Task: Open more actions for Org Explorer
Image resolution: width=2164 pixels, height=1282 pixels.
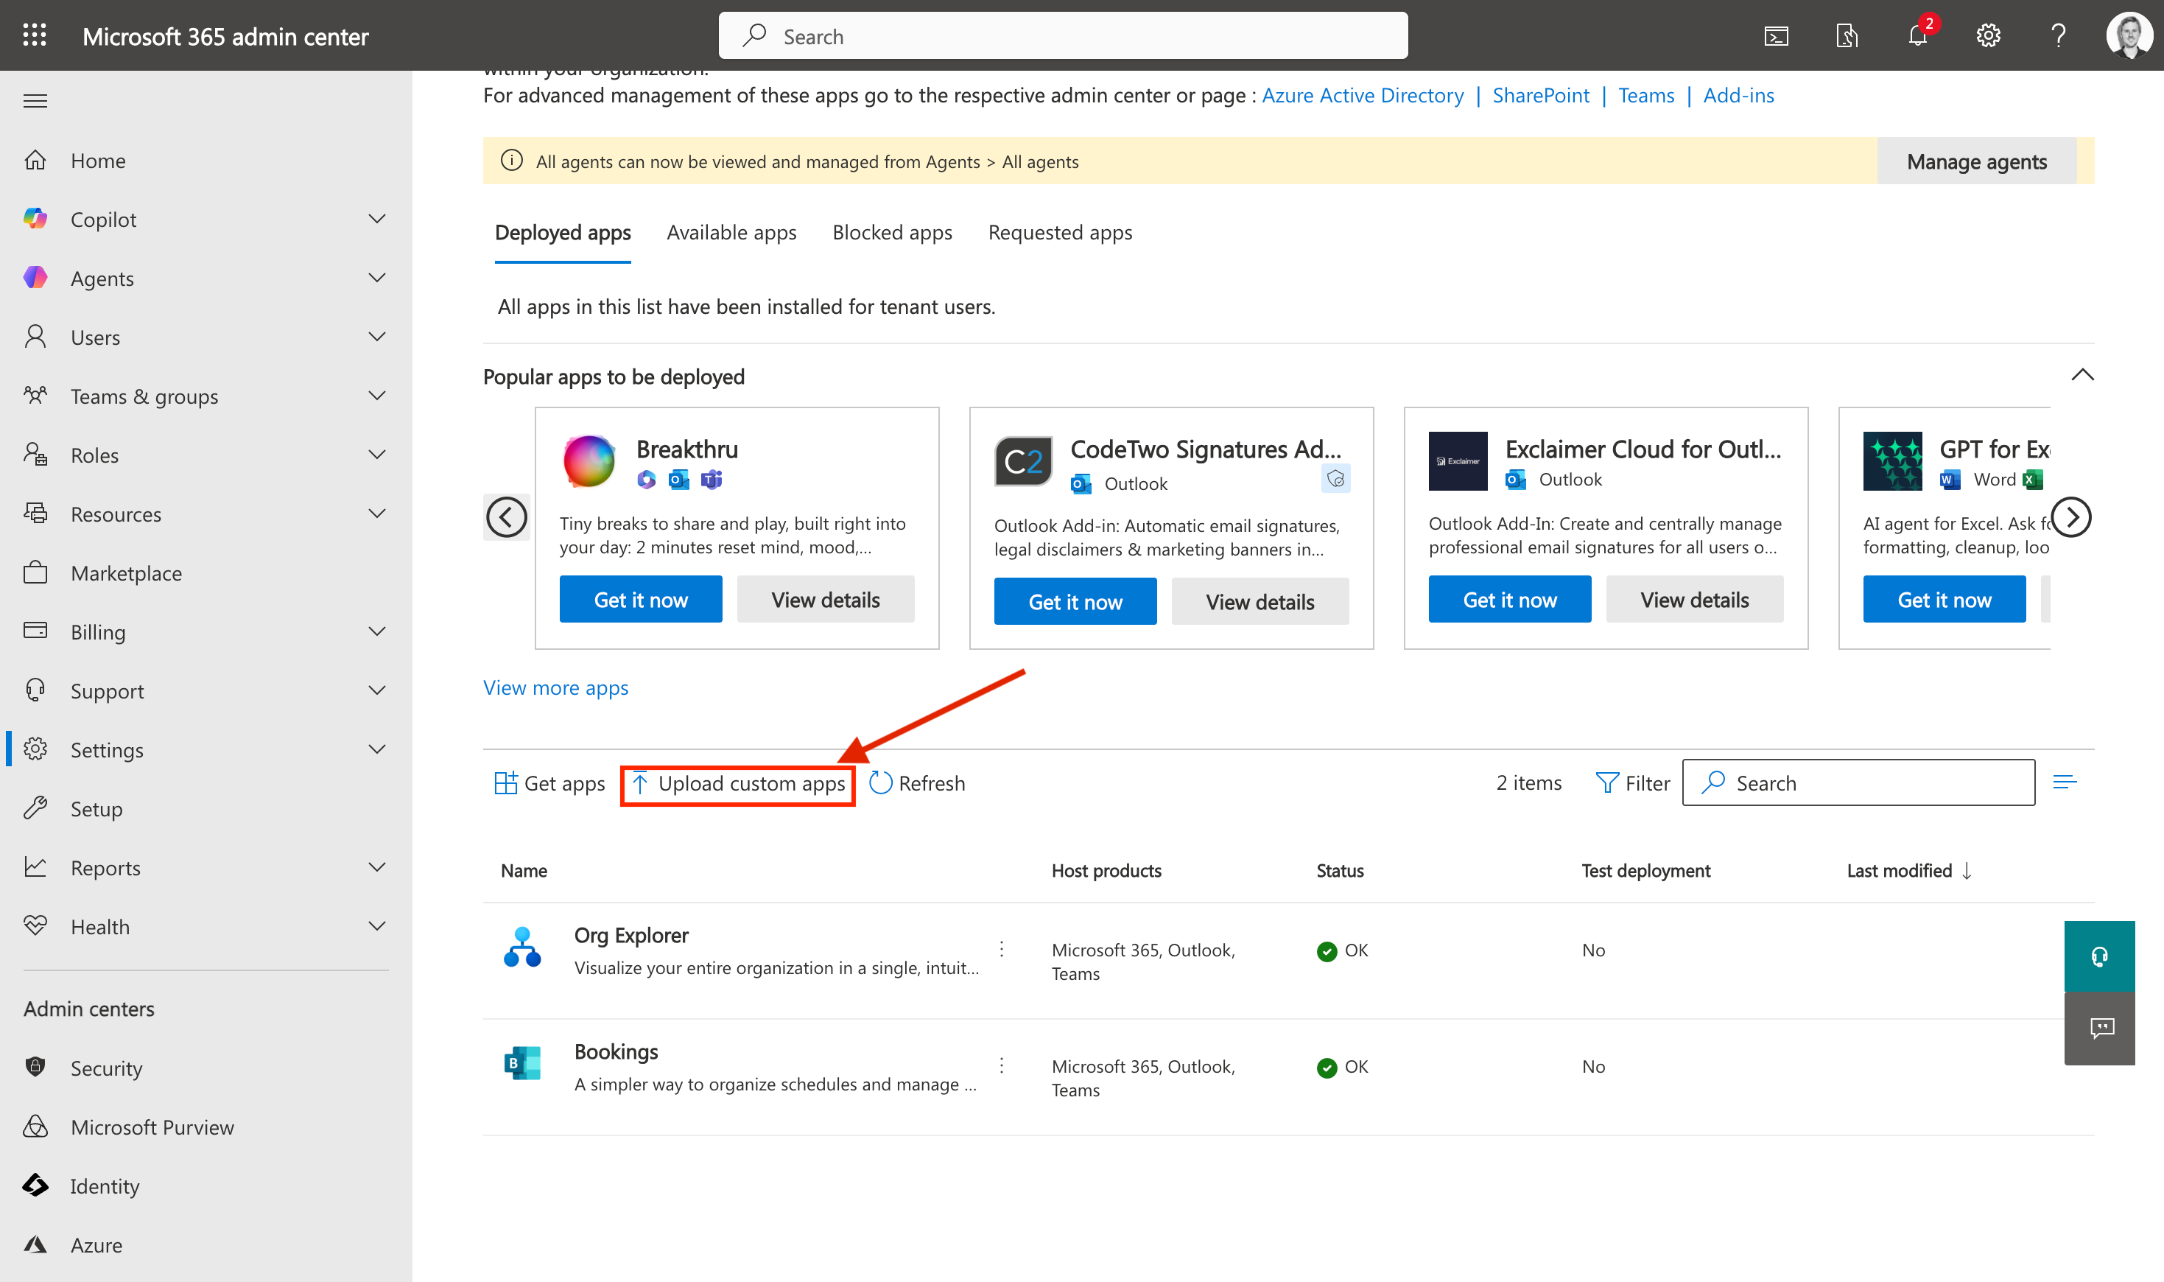Action: point(1002,950)
